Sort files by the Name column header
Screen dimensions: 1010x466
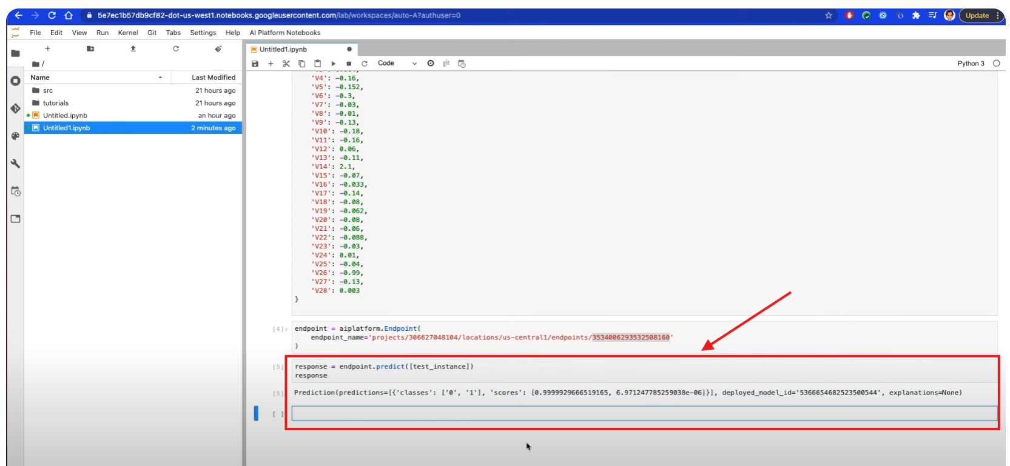tap(41, 78)
